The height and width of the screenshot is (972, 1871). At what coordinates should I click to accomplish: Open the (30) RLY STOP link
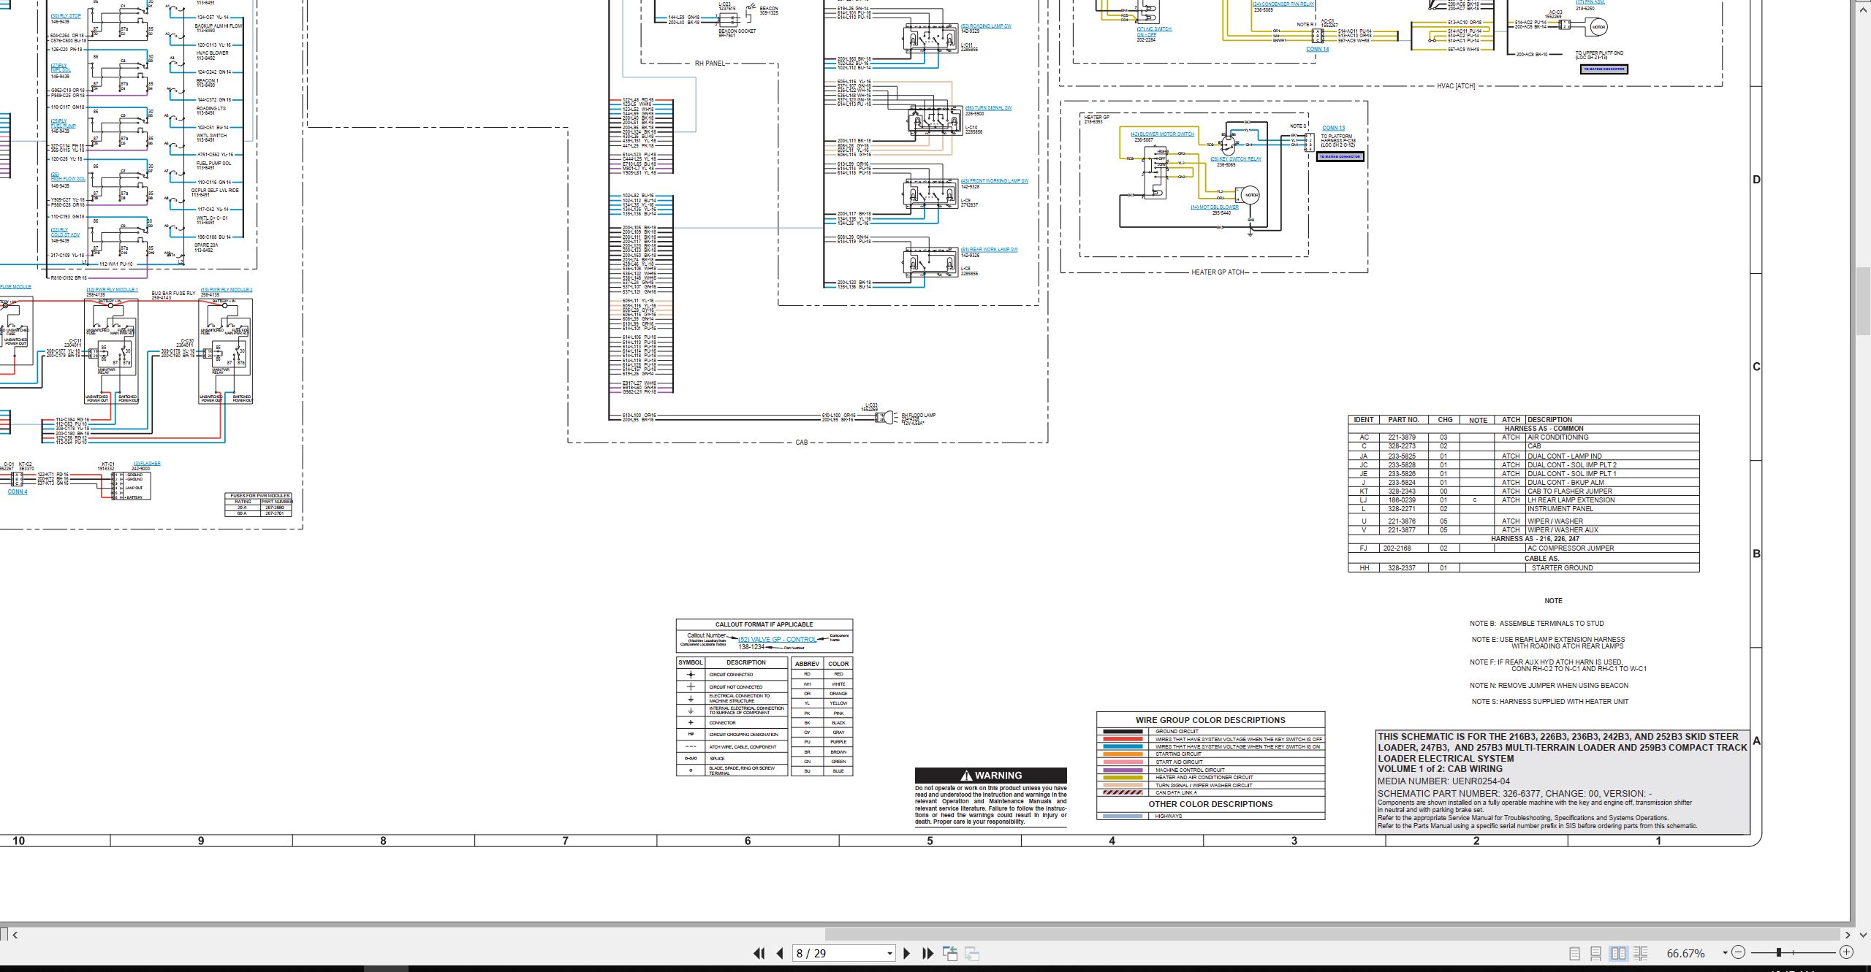pos(66,16)
